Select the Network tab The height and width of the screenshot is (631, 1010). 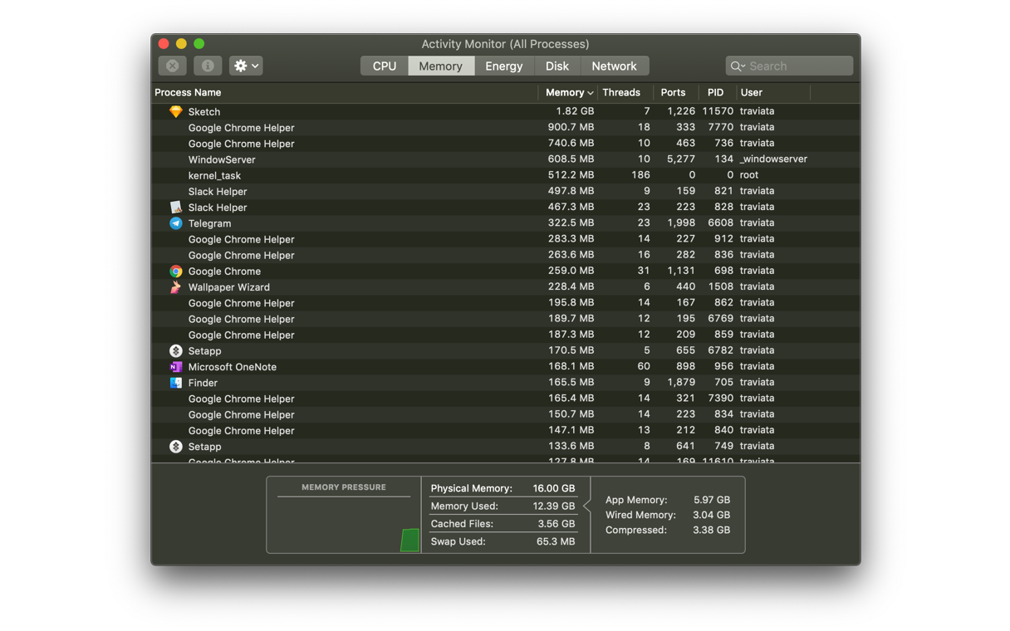click(x=614, y=66)
